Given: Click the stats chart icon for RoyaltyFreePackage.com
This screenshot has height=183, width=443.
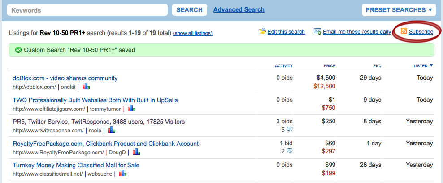Looking at the screenshot, I should 136,152.
